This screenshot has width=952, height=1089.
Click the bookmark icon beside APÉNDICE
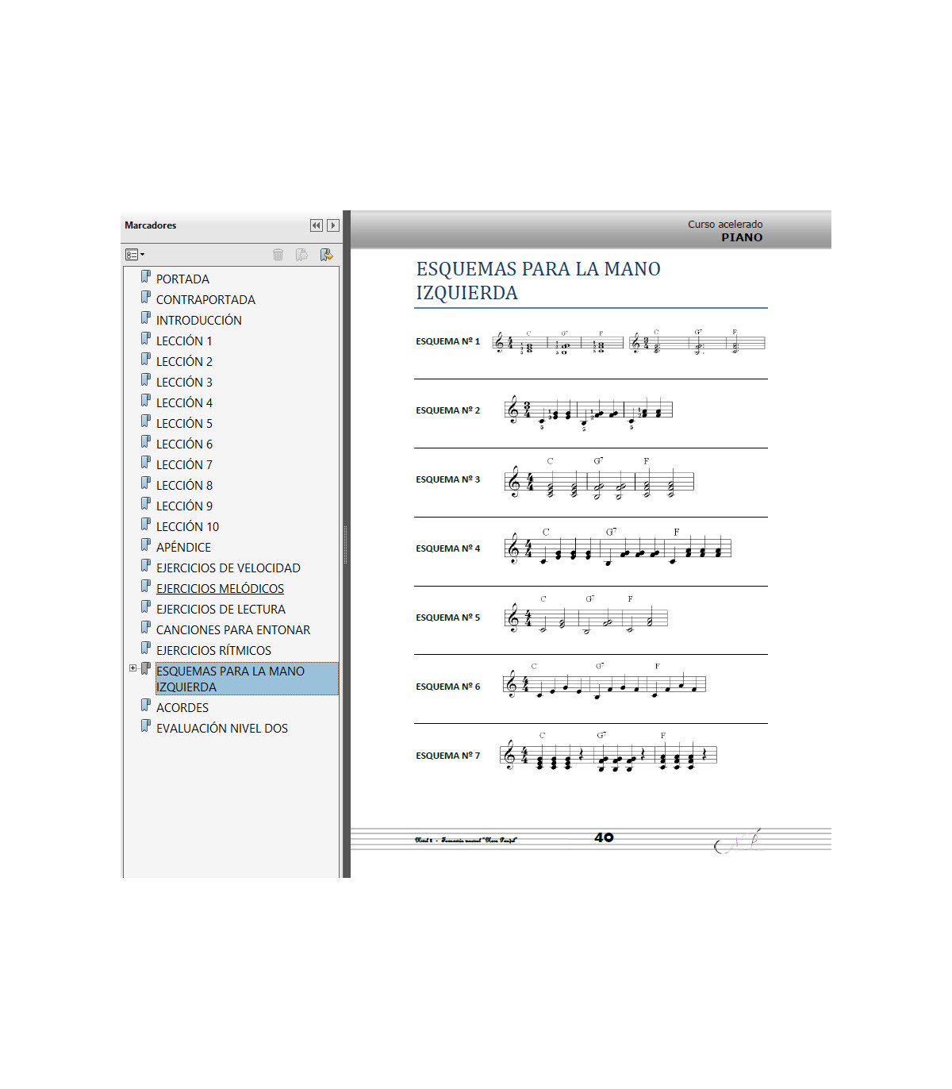tap(146, 545)
